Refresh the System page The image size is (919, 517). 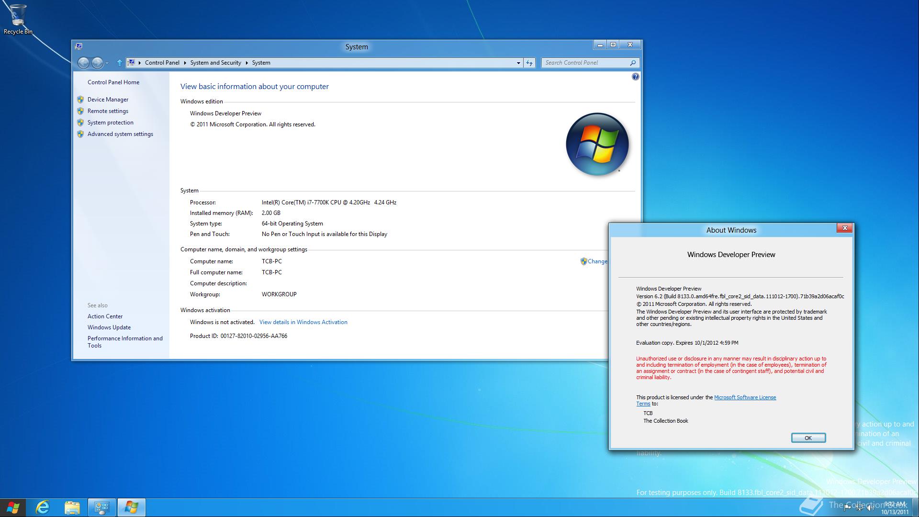(x=529, y=63)
